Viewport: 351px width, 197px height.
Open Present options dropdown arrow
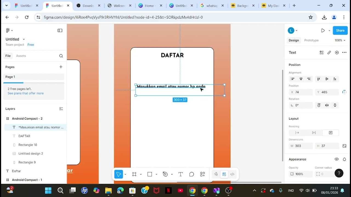pos(329,31)
